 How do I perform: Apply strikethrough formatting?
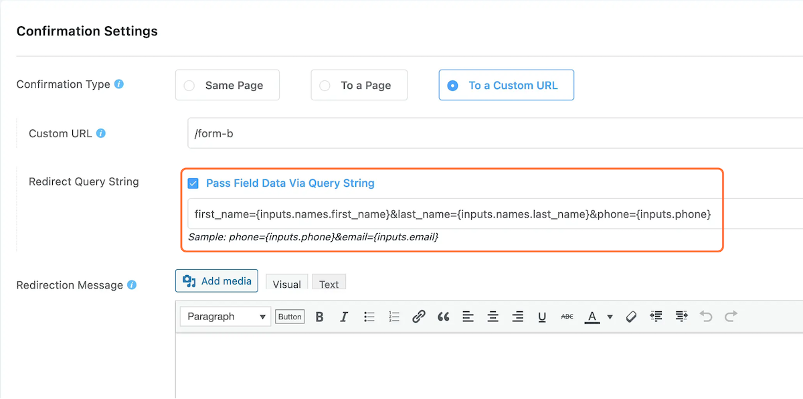coord(567,316)
